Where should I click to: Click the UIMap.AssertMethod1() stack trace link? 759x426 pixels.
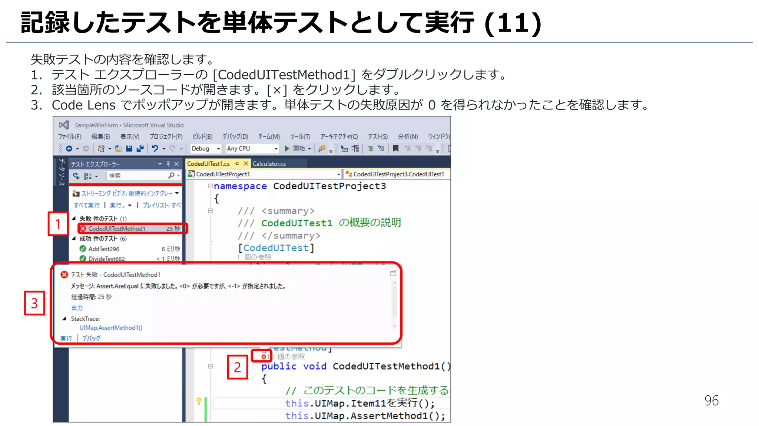coord(111,328)
